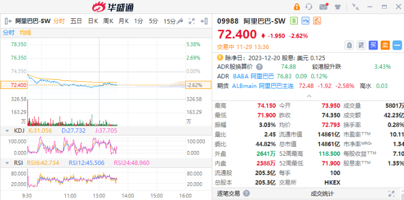Click the orange 卖 sell button

point(385,45)
